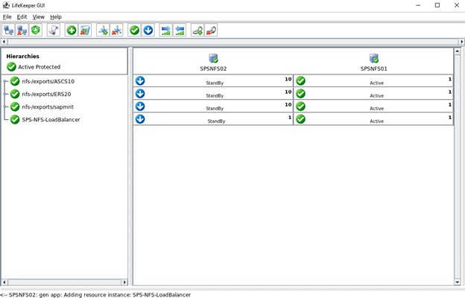Click the green check next to nfs-/exports/sapmnt
This screenshot has height=298, width=465.
15,107
